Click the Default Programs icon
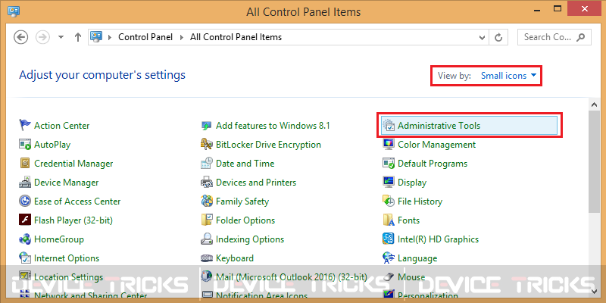This screenshot has height=303, width=606. (x=389, y=163)
